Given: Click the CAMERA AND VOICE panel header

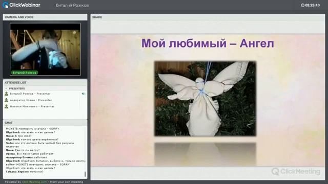Looking at the screenshot, I should pos(45,17).
